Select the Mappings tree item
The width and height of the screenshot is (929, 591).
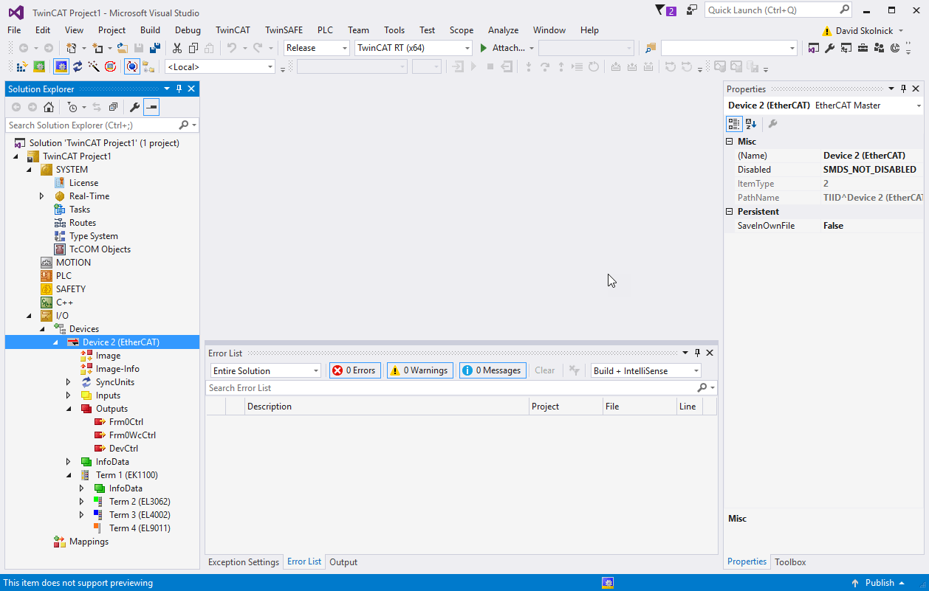click(x=89, y=542)
